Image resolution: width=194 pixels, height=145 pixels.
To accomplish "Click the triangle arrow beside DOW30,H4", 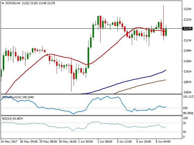I will [3, 3].
